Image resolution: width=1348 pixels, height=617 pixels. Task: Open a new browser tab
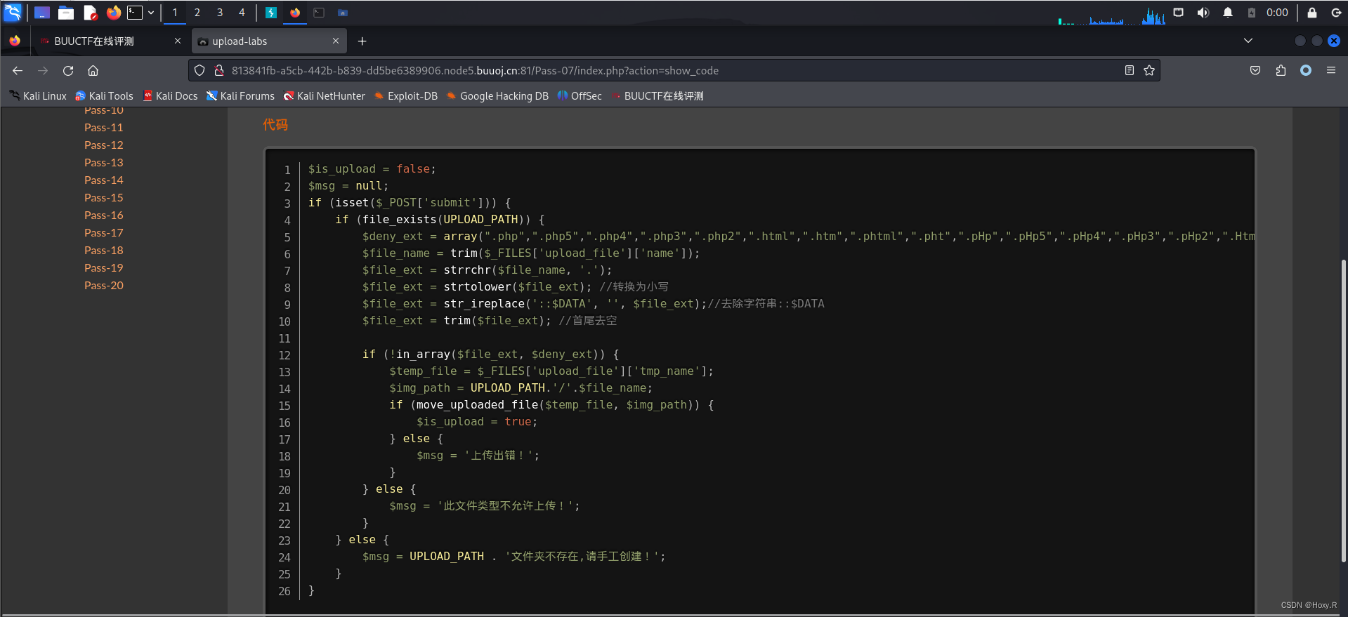point(362,41)
